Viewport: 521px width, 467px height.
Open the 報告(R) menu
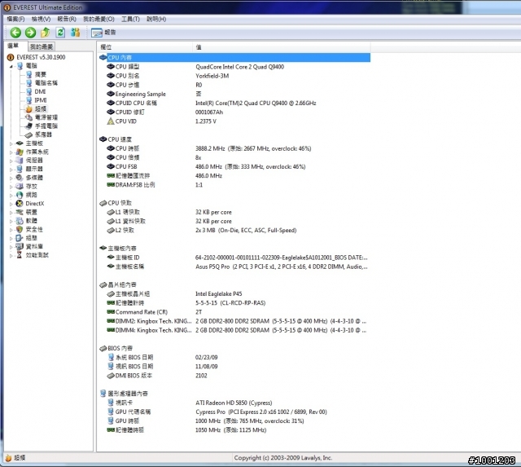click(x=67, y=19)
